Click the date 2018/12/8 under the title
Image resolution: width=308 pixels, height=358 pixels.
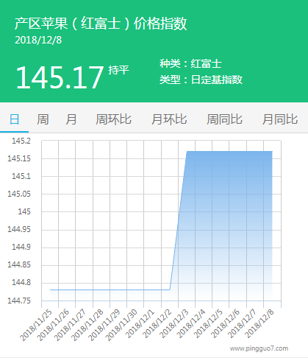38,40
